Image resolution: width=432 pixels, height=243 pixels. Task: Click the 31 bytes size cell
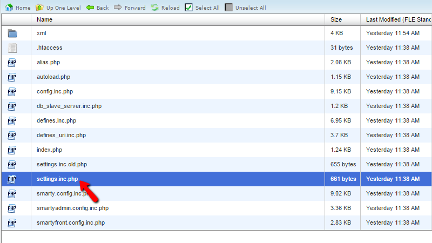tap(342, 48)
